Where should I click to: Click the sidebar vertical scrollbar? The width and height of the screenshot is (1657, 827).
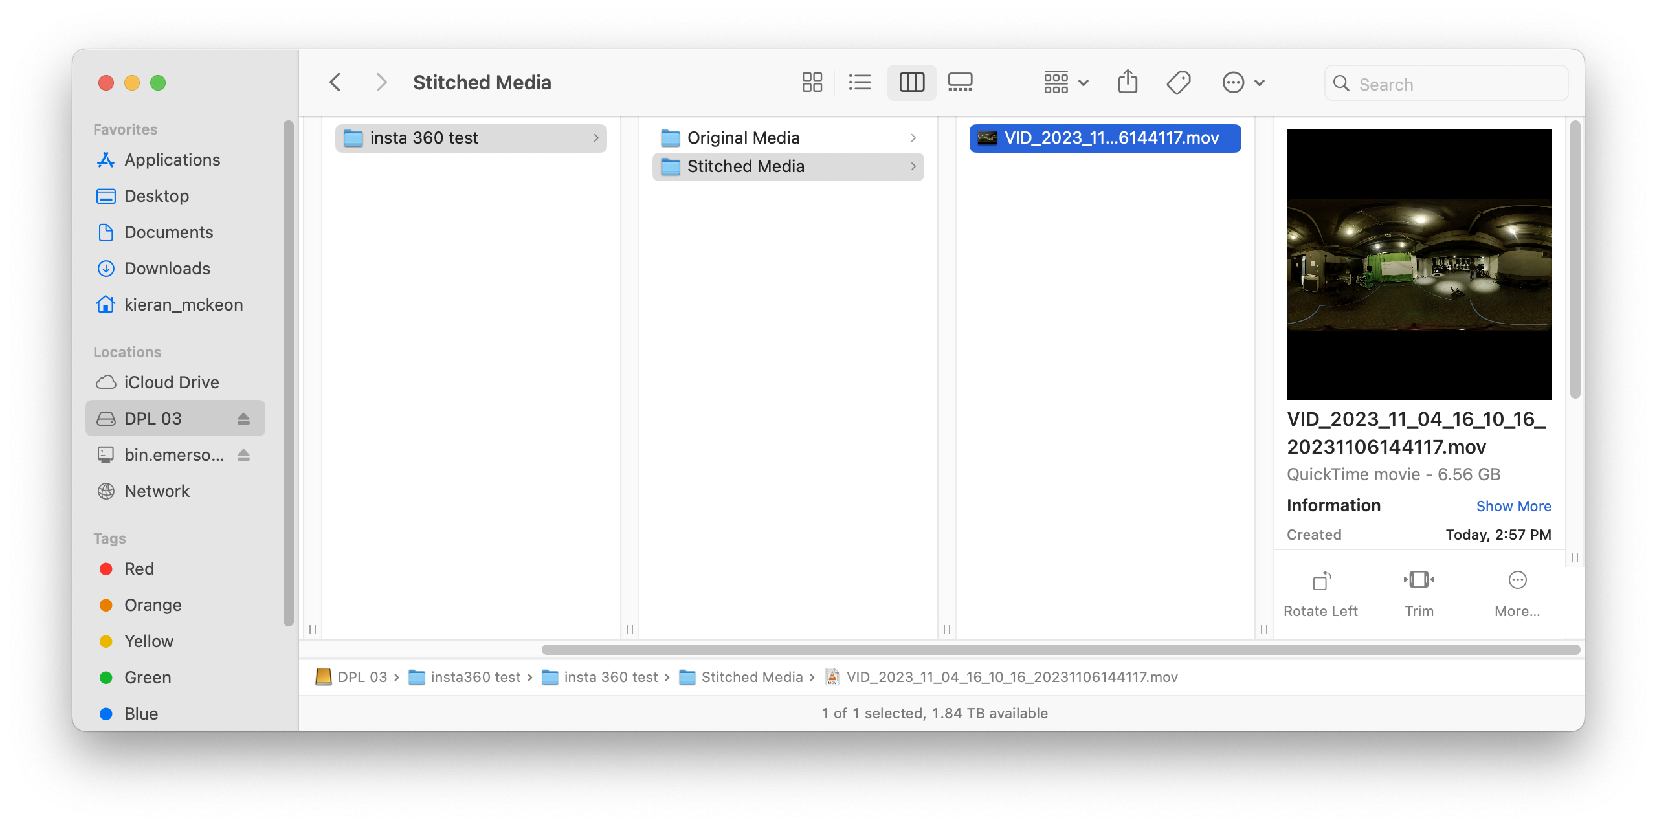click(288, 372)
